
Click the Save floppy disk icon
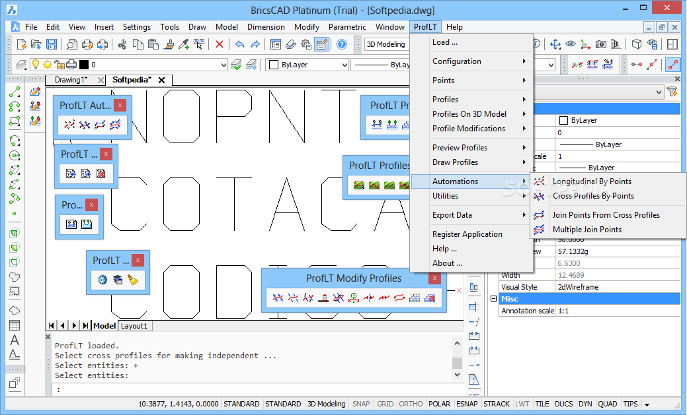(52, 44)
